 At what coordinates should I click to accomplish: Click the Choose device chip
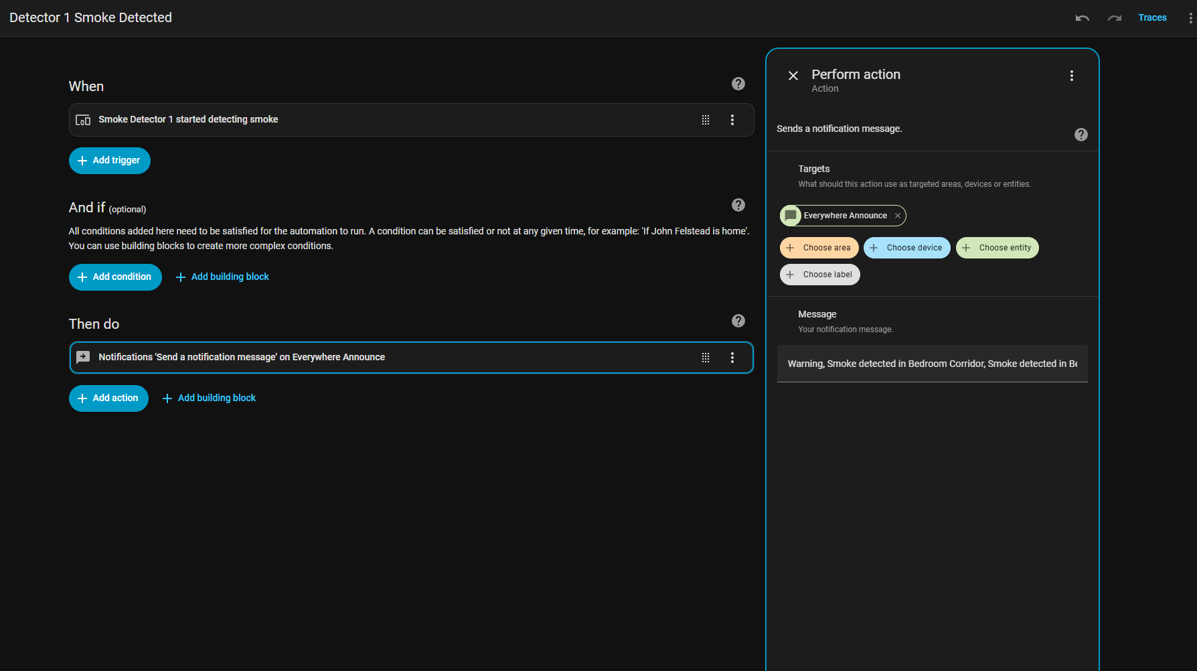pos(906,248)
